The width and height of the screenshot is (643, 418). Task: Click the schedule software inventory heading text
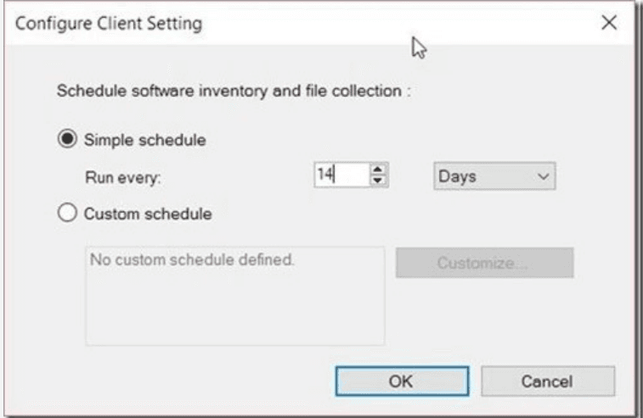click(x=233, y=91)
